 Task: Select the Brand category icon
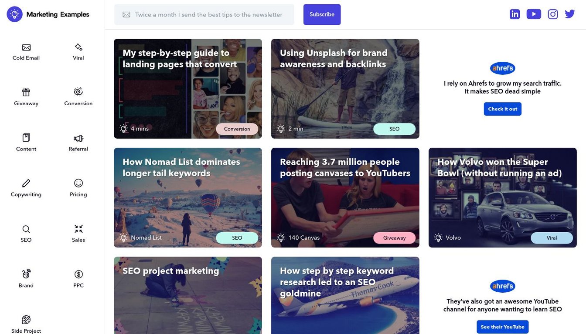[x=26, y=274]
